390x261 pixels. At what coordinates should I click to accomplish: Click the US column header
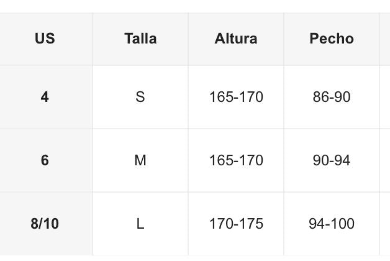pos(45,39)
